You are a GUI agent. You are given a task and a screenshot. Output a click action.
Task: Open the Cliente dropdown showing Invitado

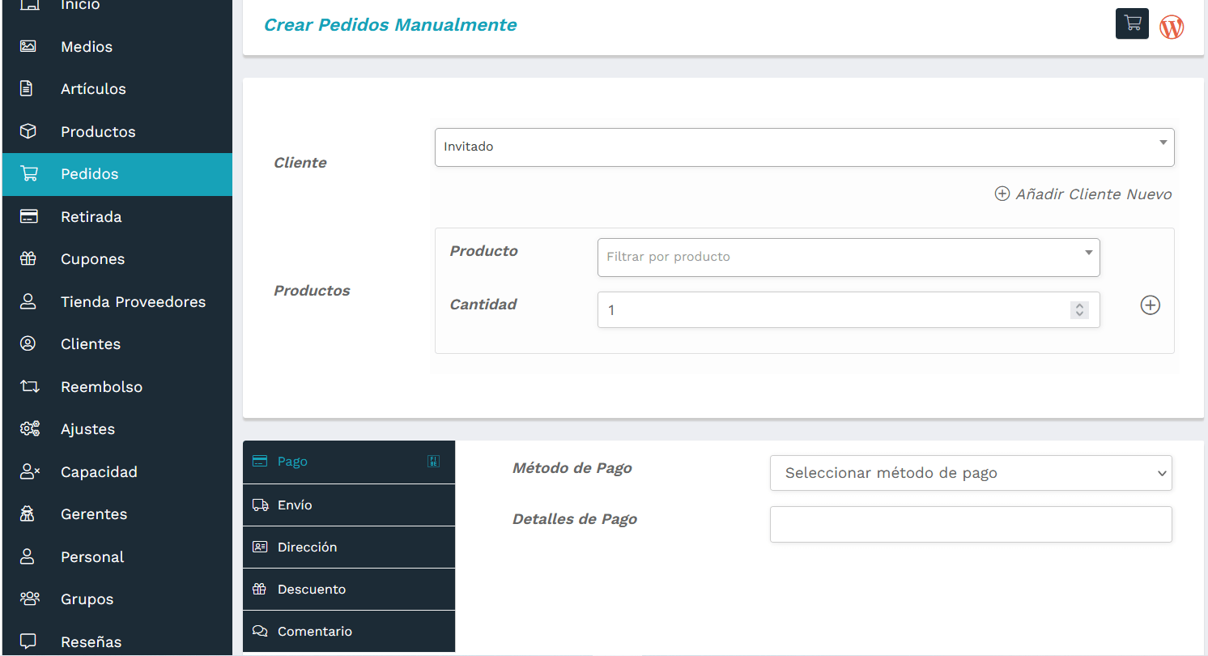click(x=804, y=147)
